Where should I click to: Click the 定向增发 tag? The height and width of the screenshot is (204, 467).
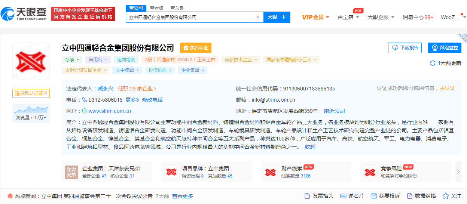[126, 59]
